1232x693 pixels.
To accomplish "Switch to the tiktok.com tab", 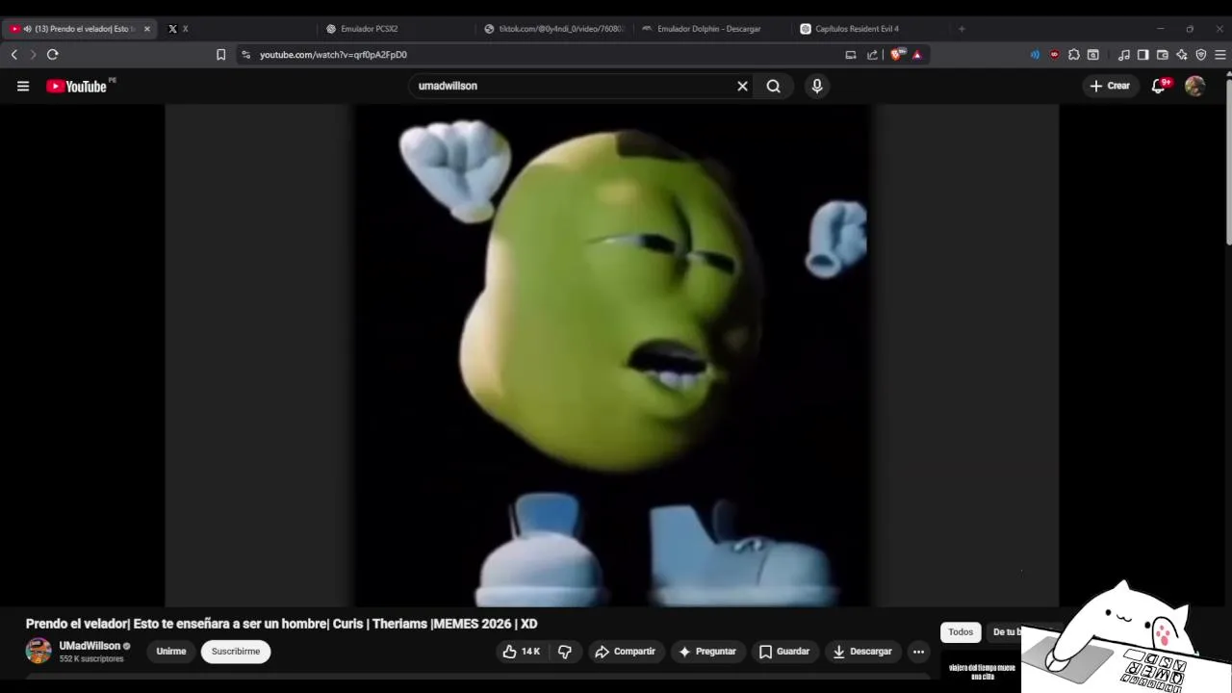I will [555, 29].
